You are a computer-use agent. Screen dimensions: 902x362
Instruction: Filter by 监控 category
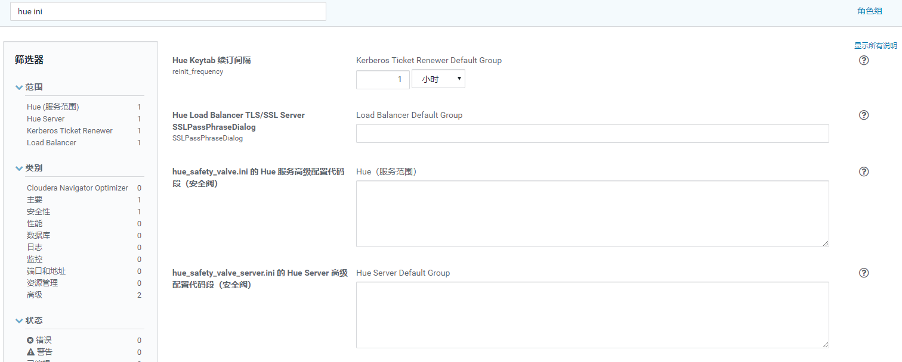click(x=35, y=260)
